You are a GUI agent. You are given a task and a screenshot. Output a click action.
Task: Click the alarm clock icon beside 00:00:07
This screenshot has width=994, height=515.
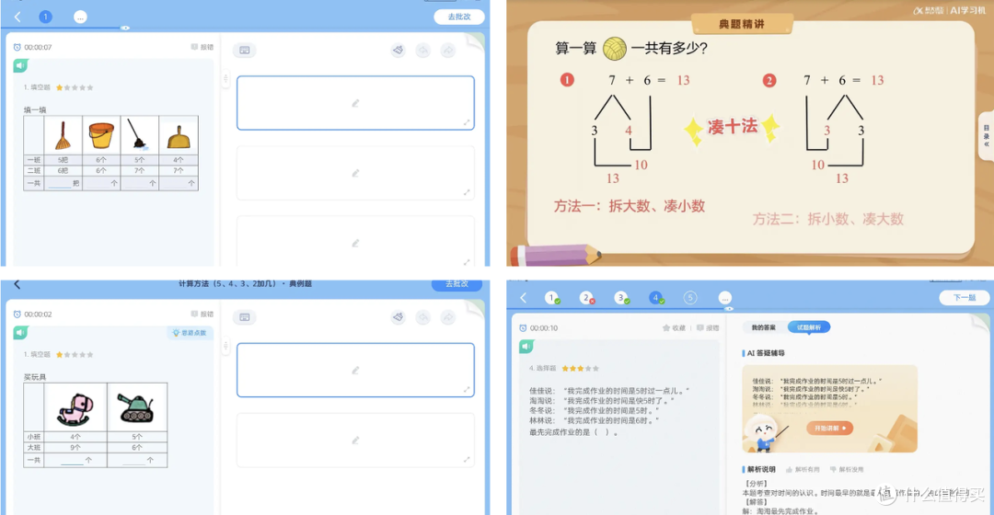coord(17,48)
